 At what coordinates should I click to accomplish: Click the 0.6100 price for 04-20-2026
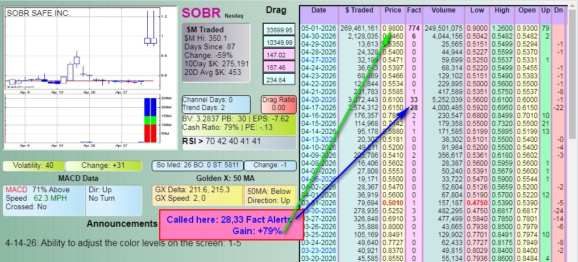[393, 100]
